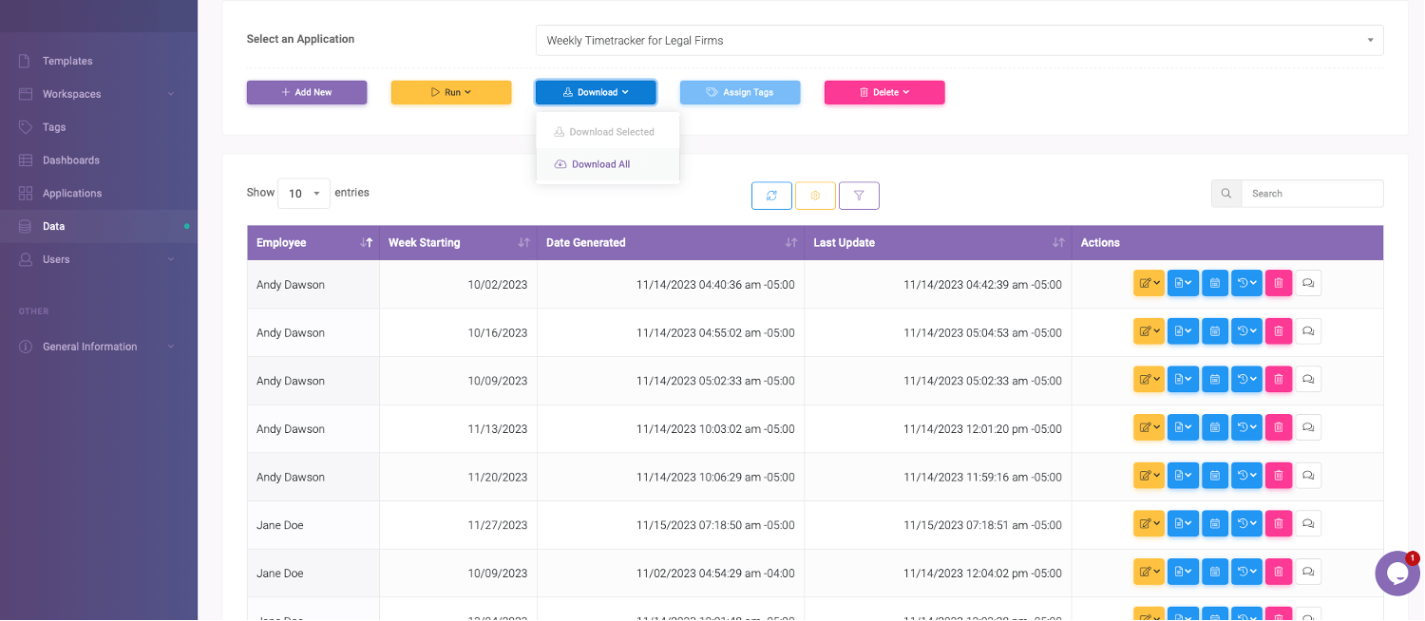
Task: Click calendar icon in Andy Dawson 11/20/2023 row
Action: (x=1215, y=476)
